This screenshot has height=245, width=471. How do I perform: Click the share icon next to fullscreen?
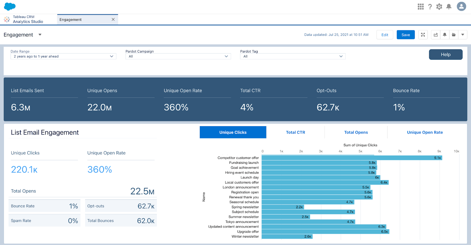click(x=436, y=35)
